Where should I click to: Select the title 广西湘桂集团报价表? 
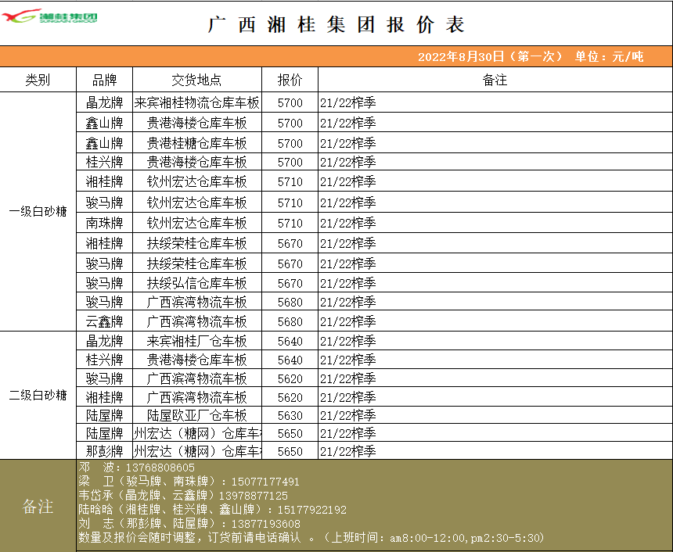coord(336,25)
